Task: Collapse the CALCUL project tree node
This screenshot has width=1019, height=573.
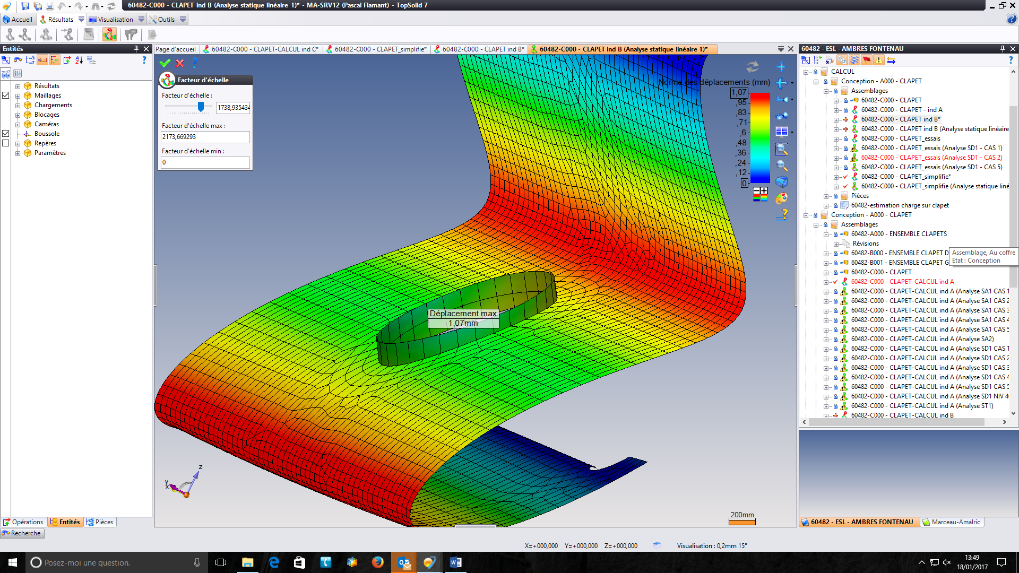Action: click(806, 72)
